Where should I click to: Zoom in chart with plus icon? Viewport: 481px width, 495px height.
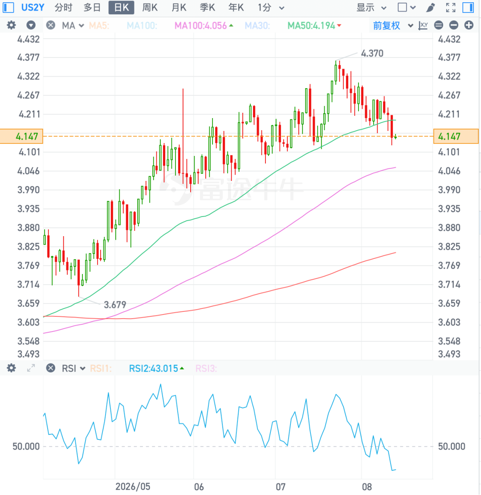coord(469,25)
